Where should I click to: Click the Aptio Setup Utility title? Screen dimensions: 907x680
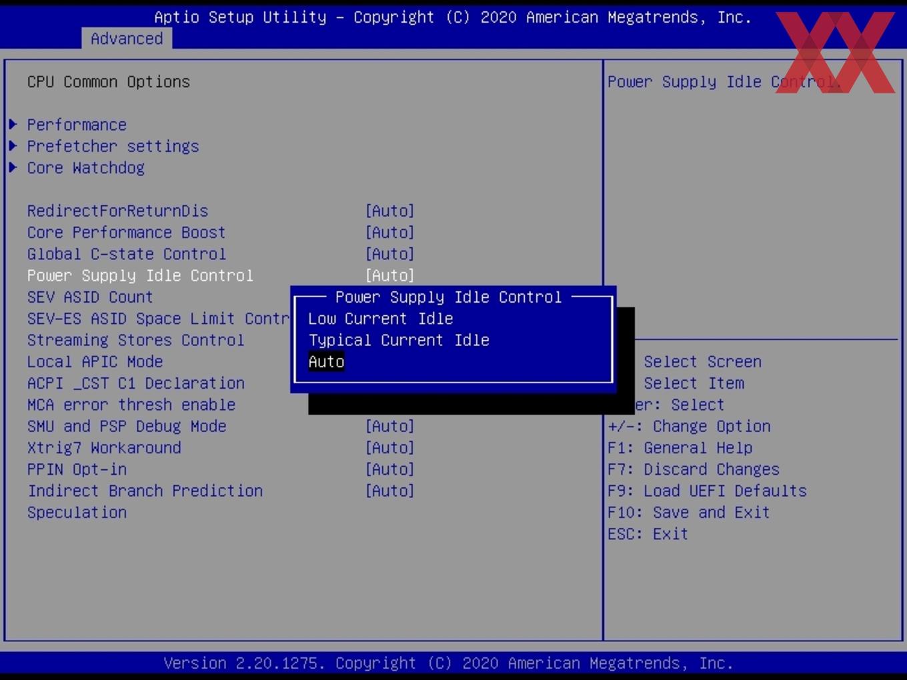tap(453, 17)
